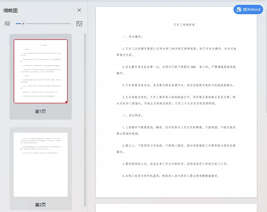The image size is (267, 212).
Task: Select the 第1页 page thumbnail
Action: tap(41, 71)
